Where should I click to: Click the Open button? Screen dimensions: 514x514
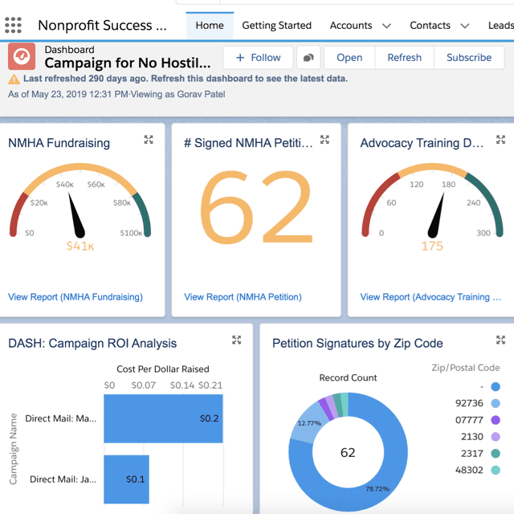click(x=349, y=58)
